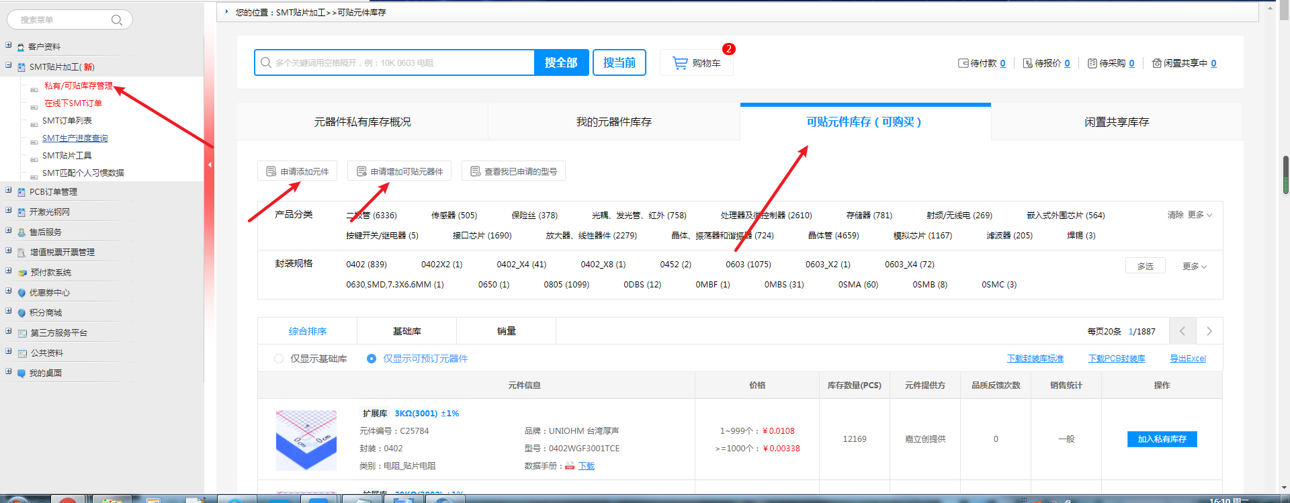1290x503 pixels.
Task: Select 仅显示基础库 radio option
Action: [x=279, y=359]
